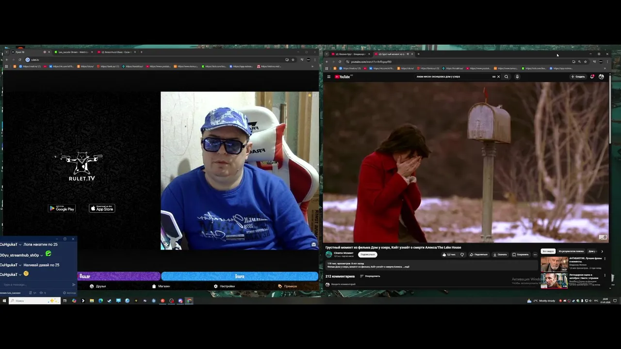Dislike the Lake House video
Screen dimensions: 621x349
462,254
